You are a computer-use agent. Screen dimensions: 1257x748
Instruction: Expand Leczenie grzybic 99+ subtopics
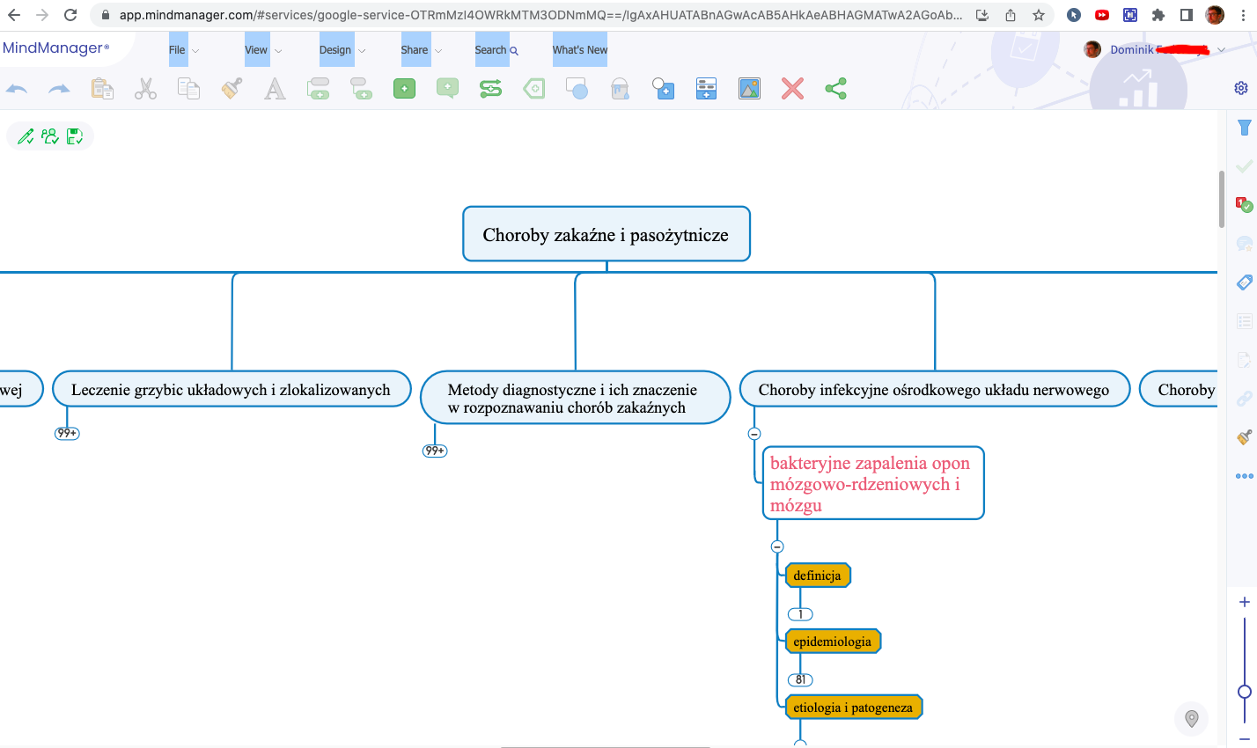67,434
